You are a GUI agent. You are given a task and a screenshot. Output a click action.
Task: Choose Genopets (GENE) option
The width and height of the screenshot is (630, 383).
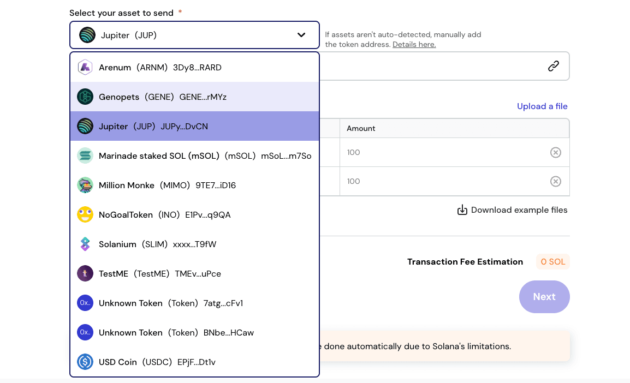(194, 97)
